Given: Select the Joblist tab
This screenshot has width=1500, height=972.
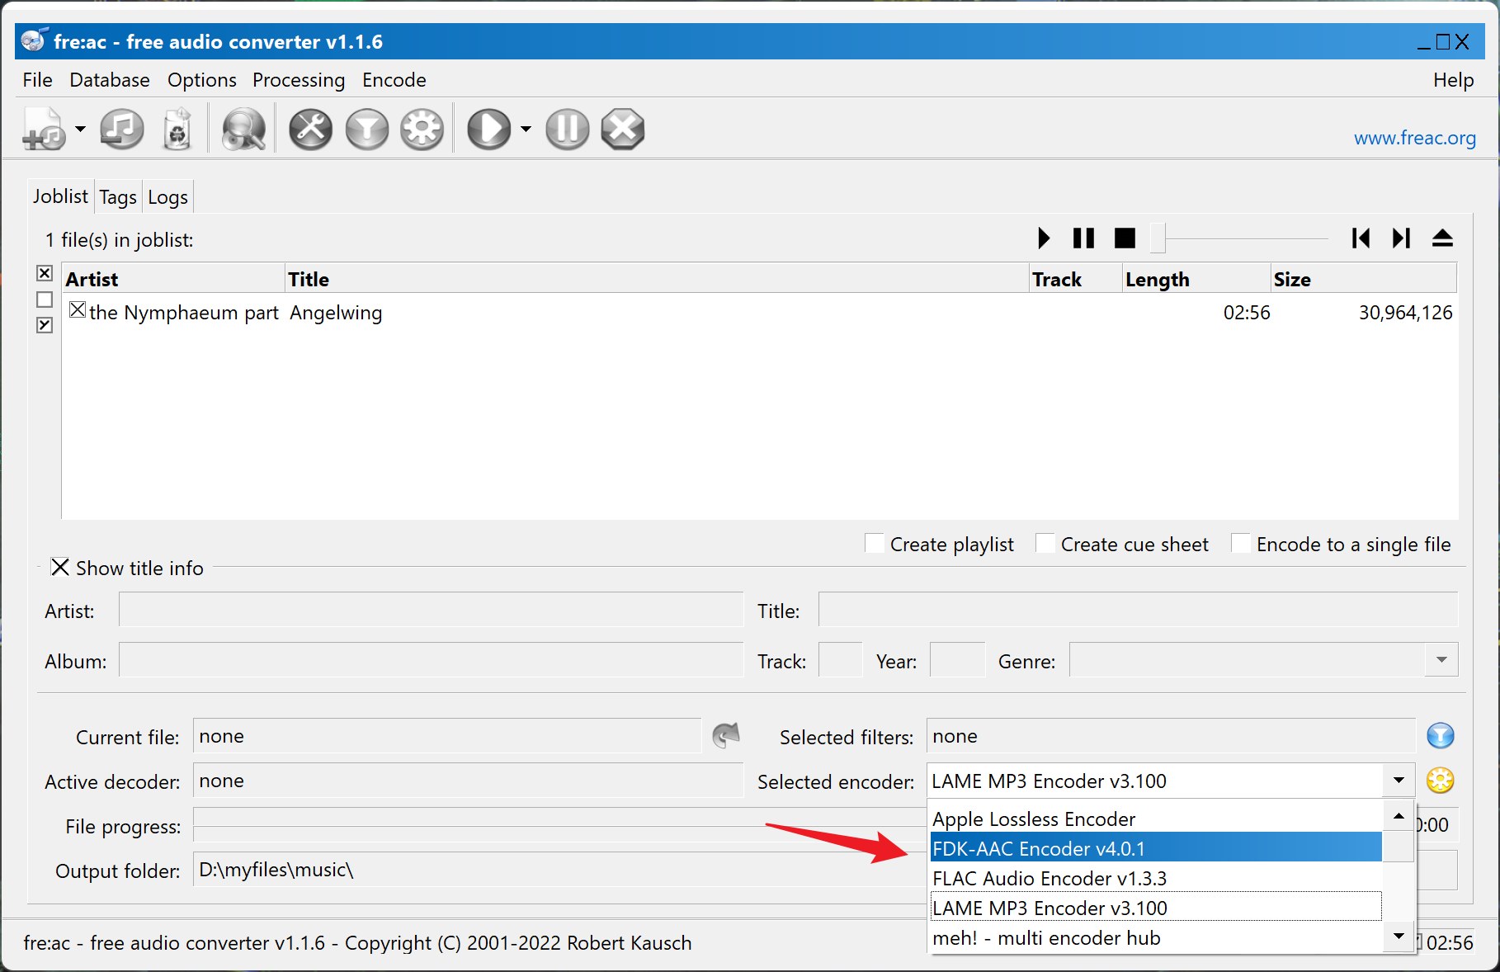Looking at the screenshot, I should 60,196.
